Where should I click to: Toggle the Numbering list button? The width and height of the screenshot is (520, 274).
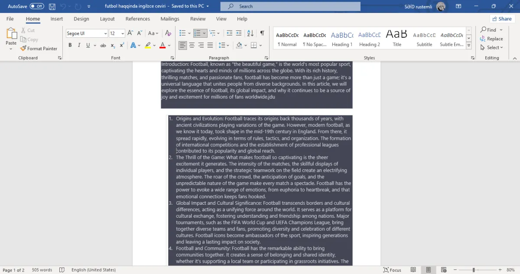pyautogui.click(x=197, y=33)
